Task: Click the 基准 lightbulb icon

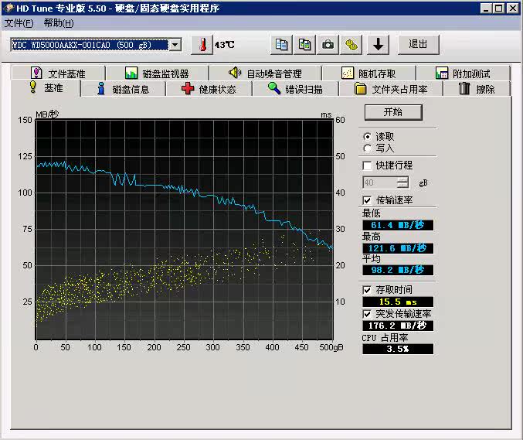Action: (32, 87)
